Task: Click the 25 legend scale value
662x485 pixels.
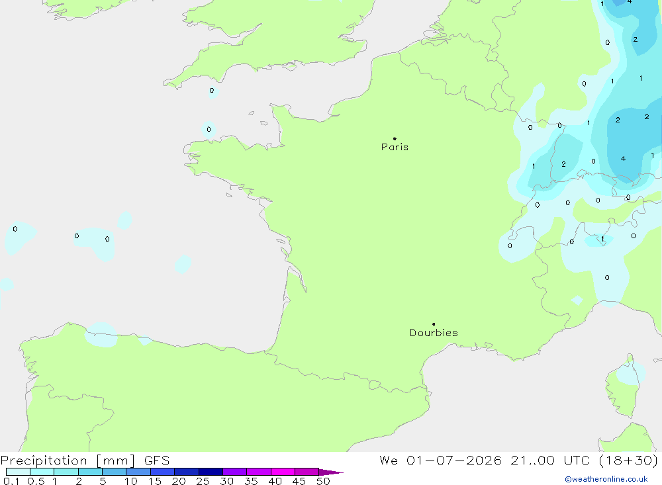Action: 203,481
